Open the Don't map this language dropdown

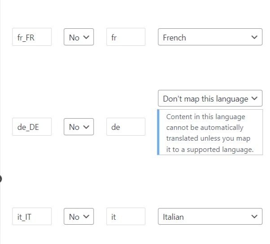[210, 98]
